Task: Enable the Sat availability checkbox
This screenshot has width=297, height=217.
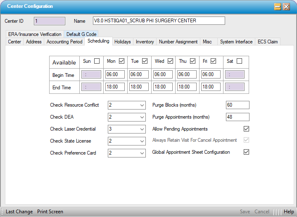Action: tap(240, 61)
